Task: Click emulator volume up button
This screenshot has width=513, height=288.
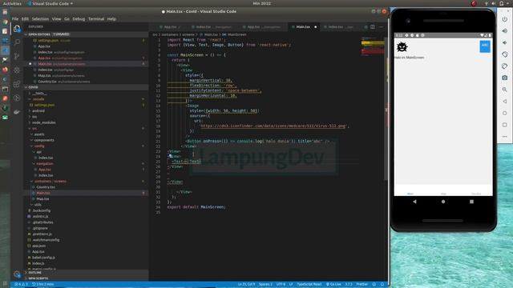Action: (x=504, y=31)
